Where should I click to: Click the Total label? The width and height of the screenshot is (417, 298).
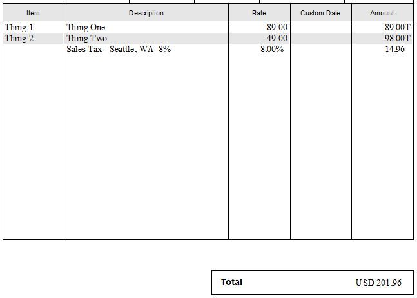click(231, 282)
